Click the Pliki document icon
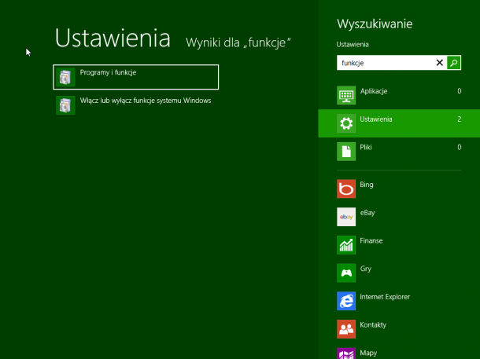The height and width of the screenshot is (359, 480). click(346, 151)
